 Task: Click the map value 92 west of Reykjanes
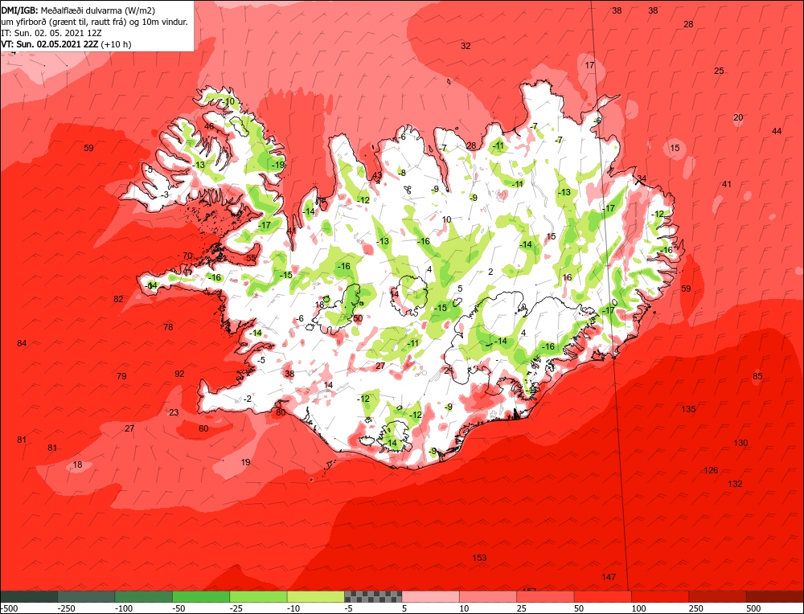(179, 374)
